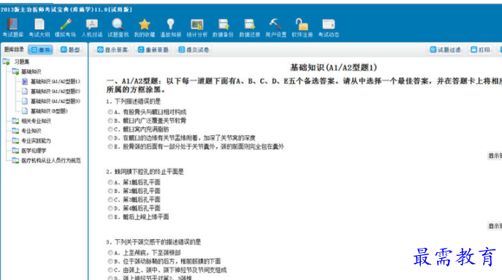
Task: Select question 1 option D radio
Action: click(x=110, y=137)
